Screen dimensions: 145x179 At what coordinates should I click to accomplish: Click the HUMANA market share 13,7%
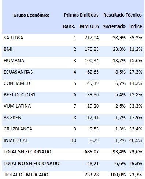click(119, 61)
